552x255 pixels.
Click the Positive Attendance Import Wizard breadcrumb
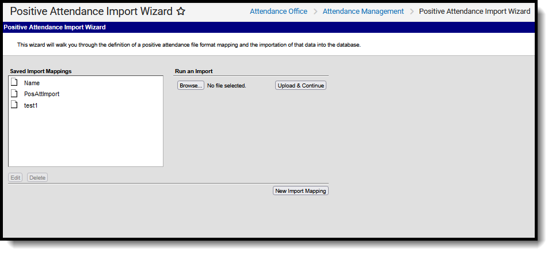pyautogui.click(x=474, y=12)
